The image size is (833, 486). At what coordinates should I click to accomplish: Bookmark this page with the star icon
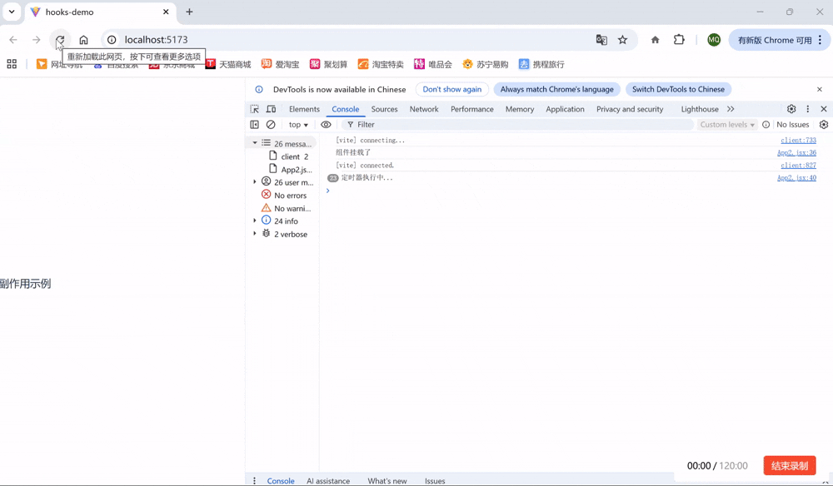coord(622,40)
